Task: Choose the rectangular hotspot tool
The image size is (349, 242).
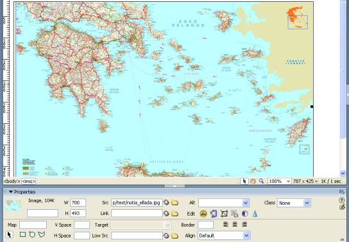Action: (22, 234)
